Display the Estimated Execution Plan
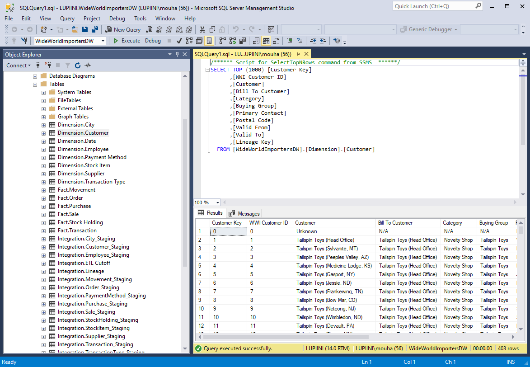Screen dimensions: 530x367 point(189,41)
